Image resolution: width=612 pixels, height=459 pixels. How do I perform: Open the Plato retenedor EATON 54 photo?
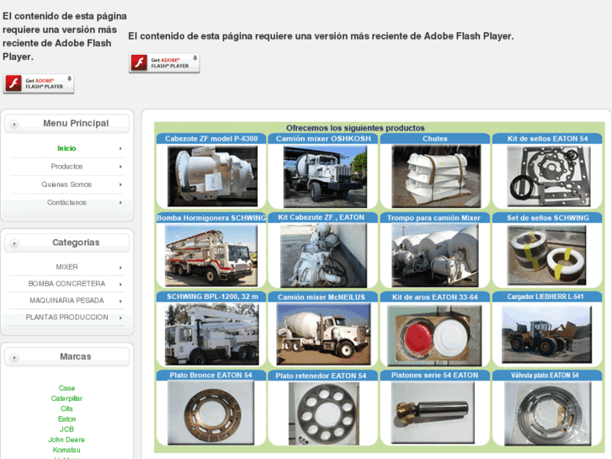click(x=324, y=414)
